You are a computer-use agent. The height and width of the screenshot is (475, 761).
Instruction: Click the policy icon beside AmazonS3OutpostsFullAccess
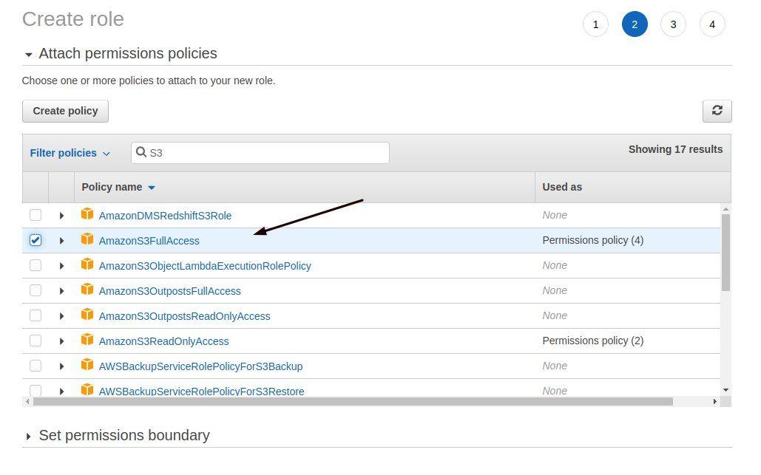[x=87, y=290]
